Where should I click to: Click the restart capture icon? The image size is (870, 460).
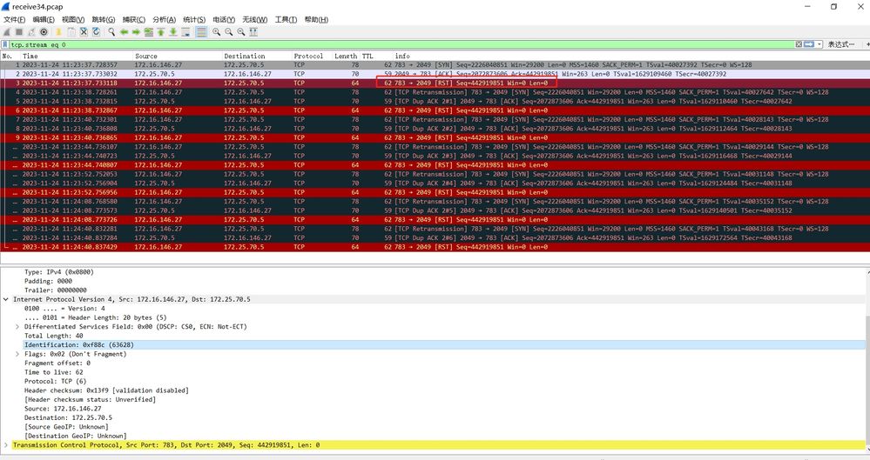(x=31, y=32)
